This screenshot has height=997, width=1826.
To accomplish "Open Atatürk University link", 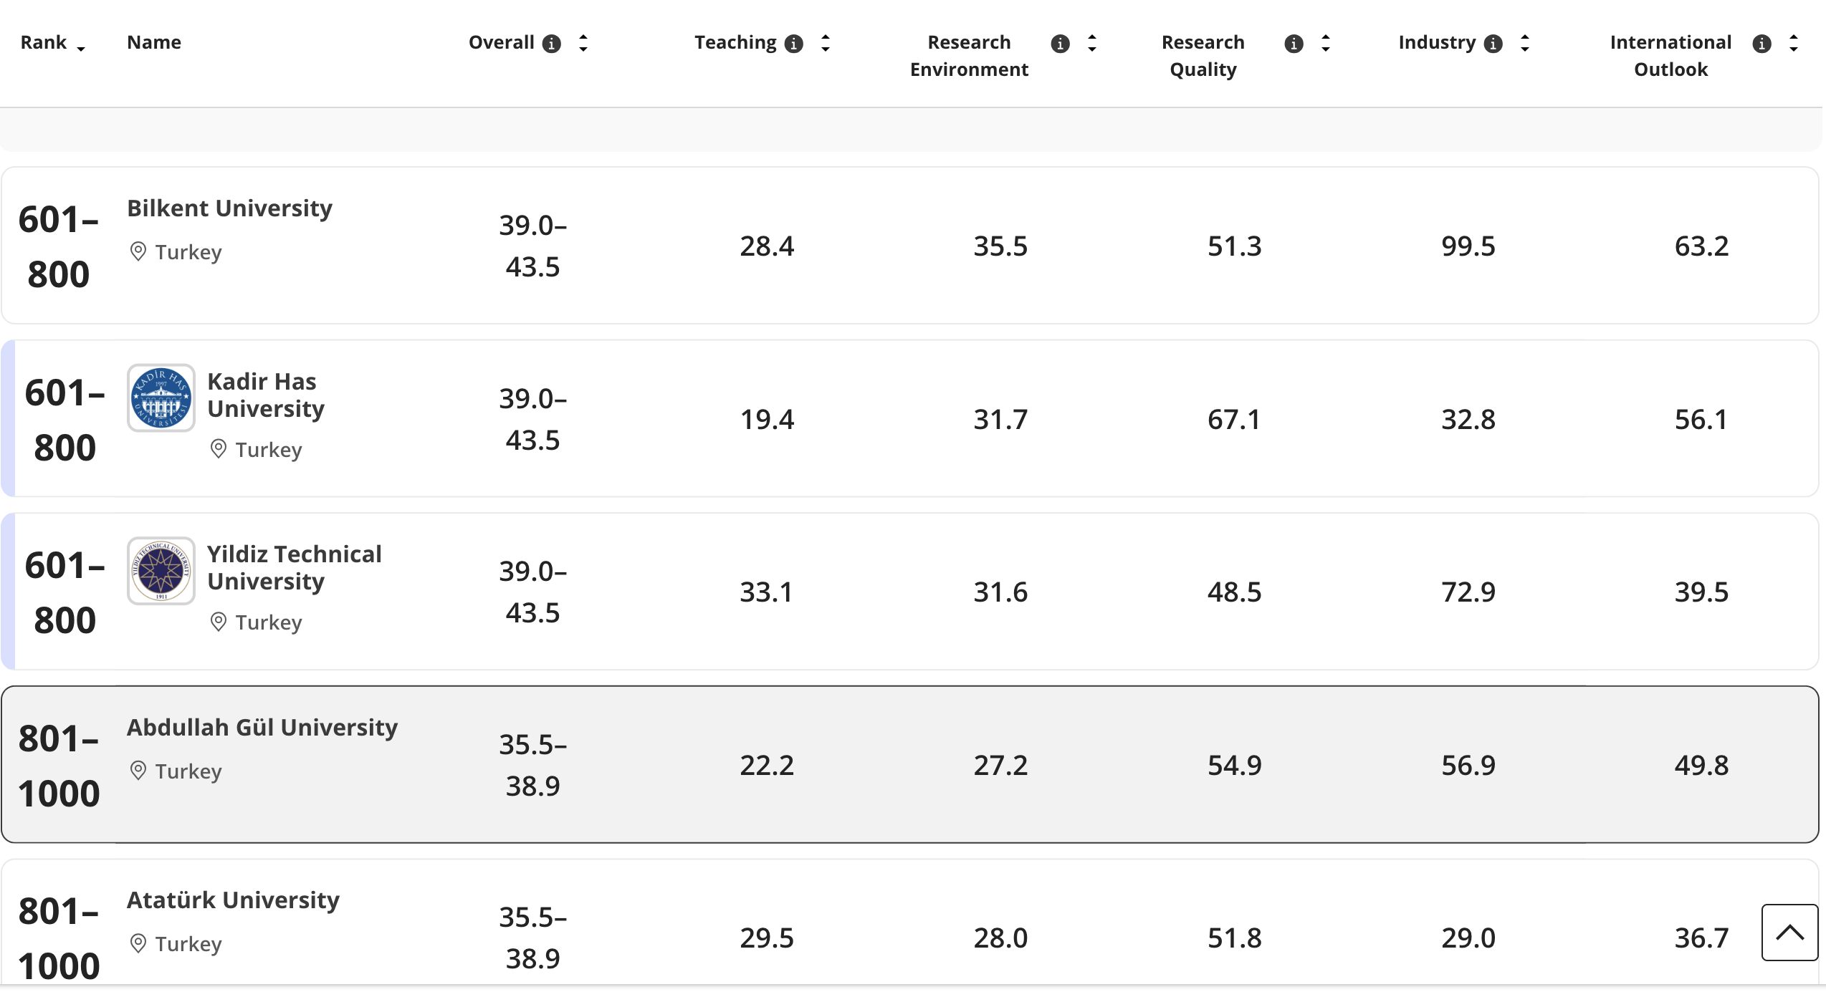I will pos(233,900).
